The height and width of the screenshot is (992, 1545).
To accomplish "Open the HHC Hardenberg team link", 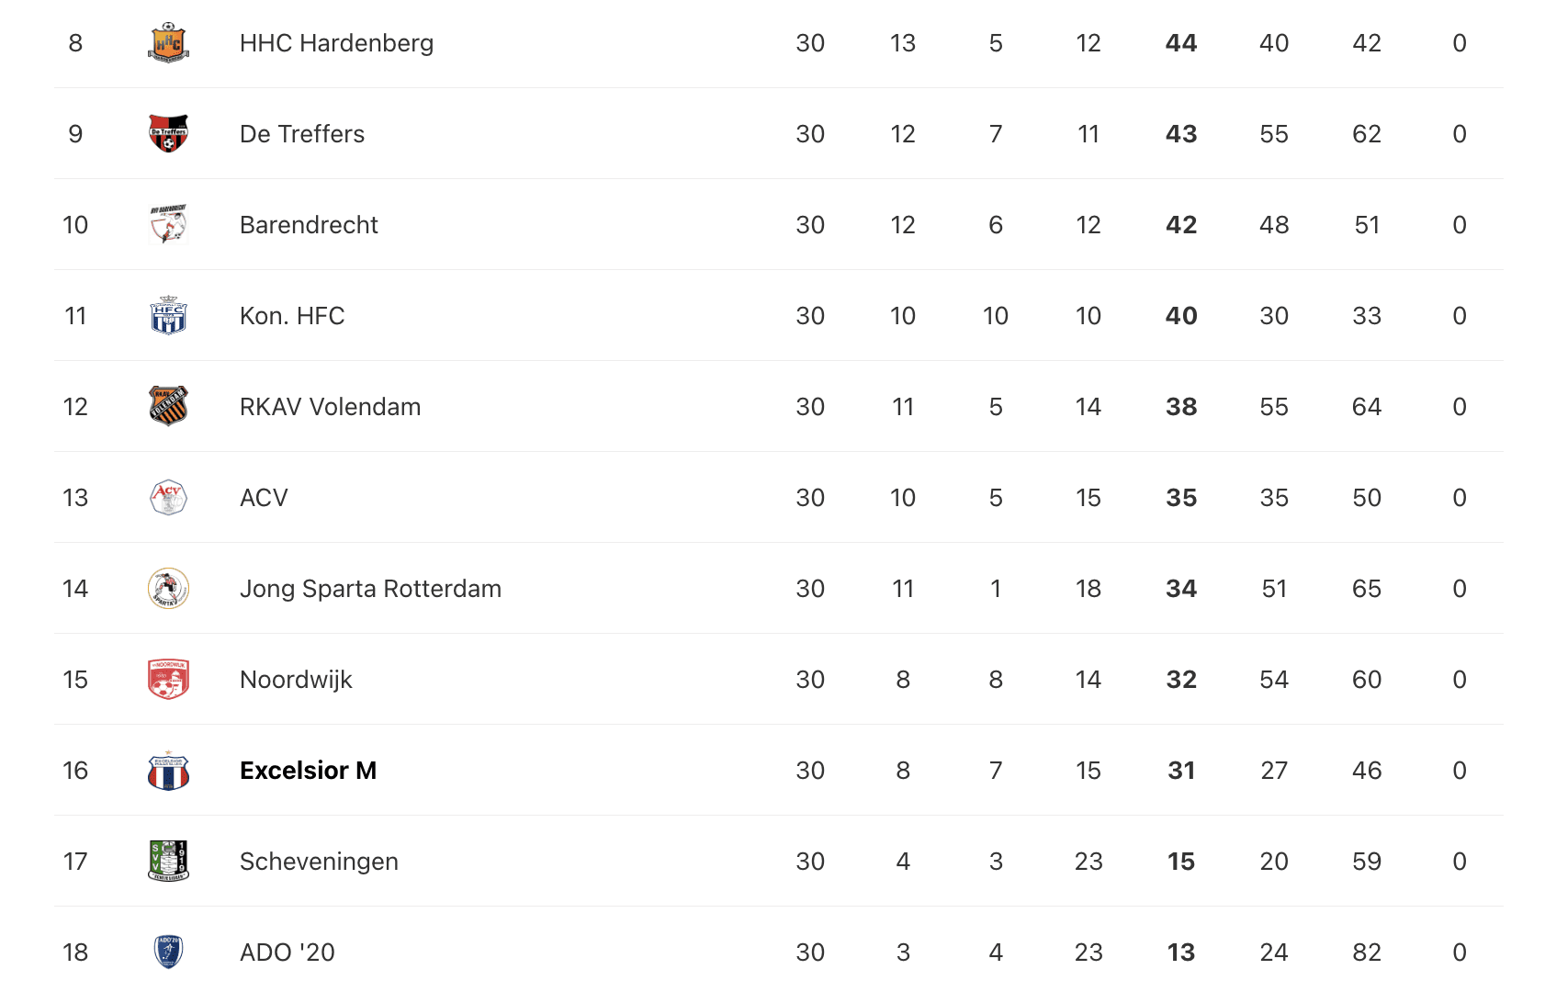I will (336, 43).
